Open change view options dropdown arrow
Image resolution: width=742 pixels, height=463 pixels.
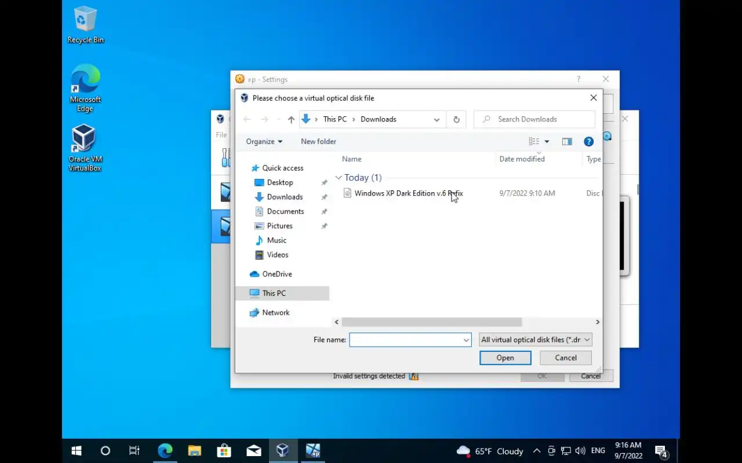(x=547, y=141)
